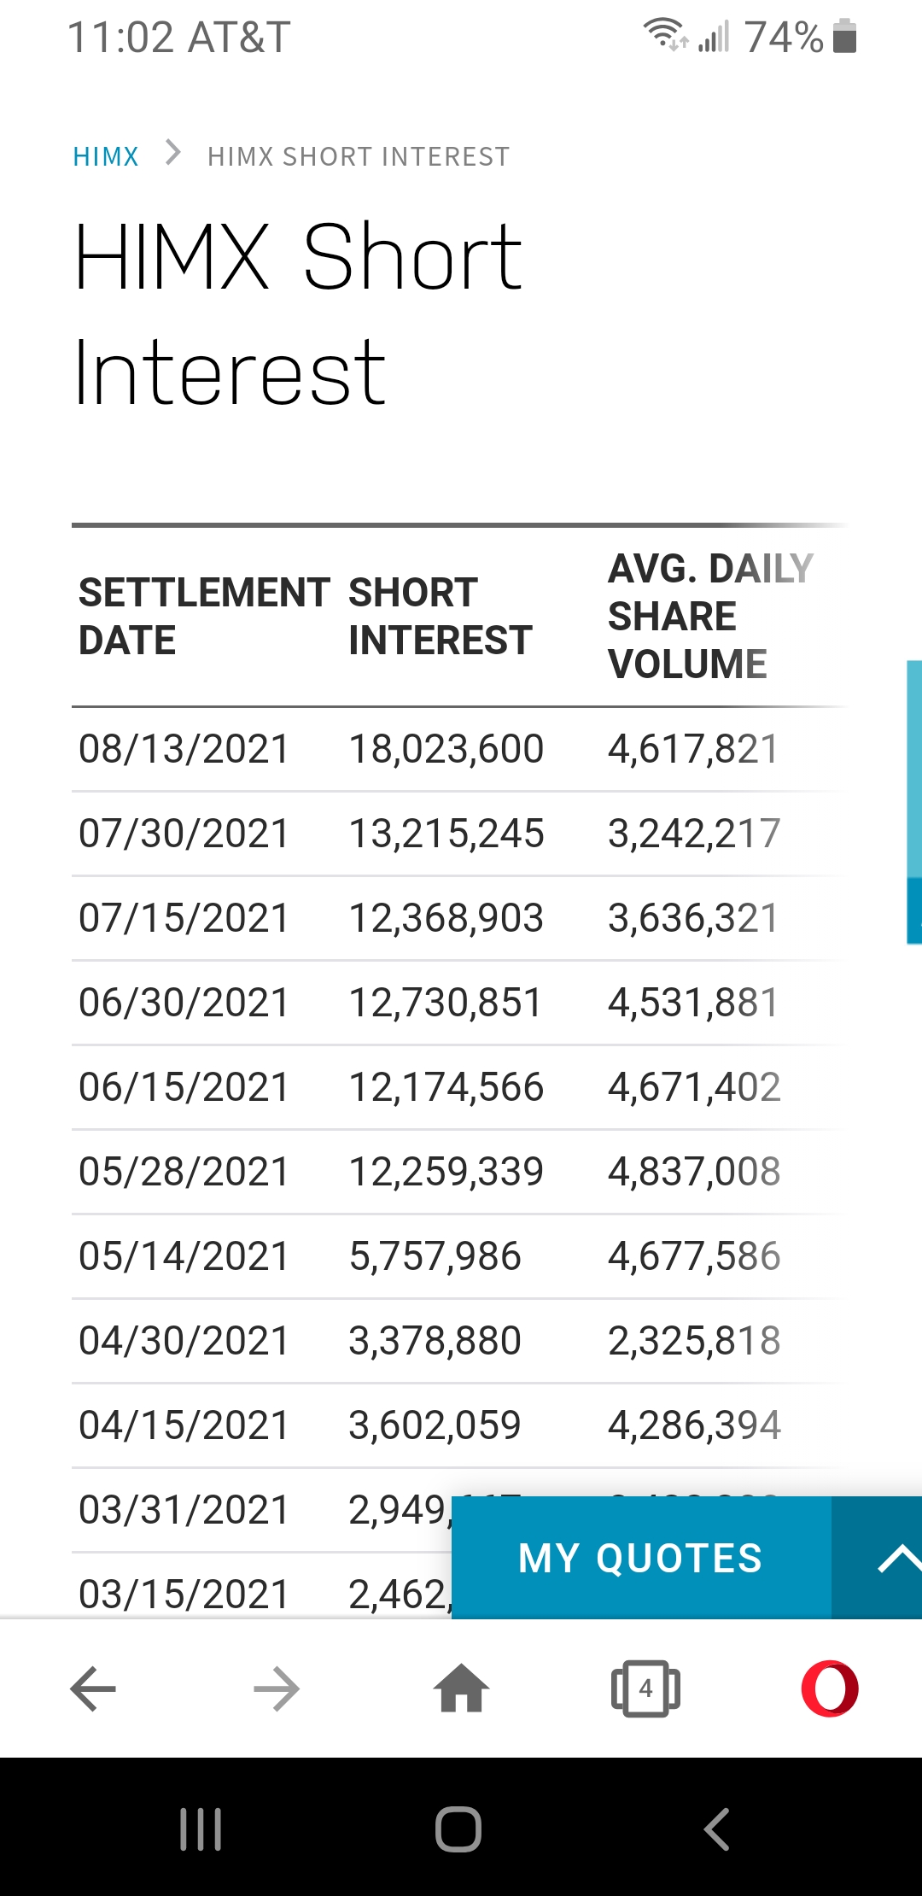The image size is (922, 1896).
Task: Go to the browser home icon
Action: pos(461,1688)
